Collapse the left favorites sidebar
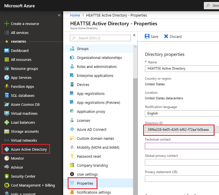Screen dimensions: 219x195 (x=59, y=15)
